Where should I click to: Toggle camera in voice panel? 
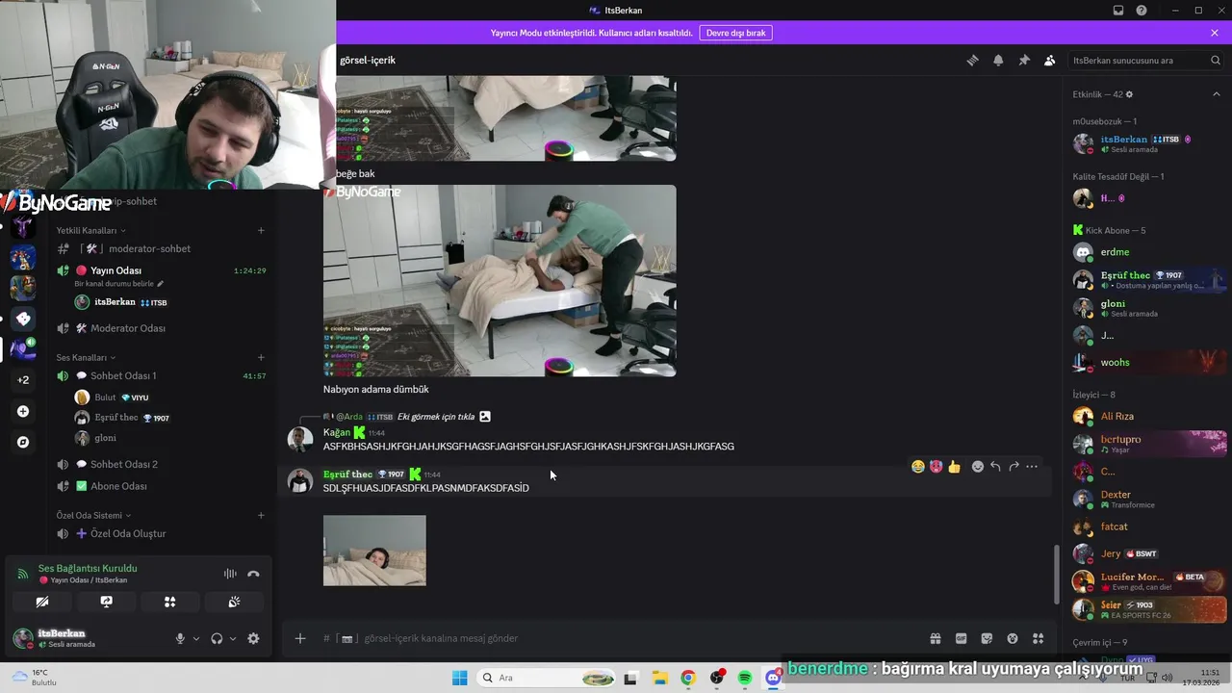point(42,602)
